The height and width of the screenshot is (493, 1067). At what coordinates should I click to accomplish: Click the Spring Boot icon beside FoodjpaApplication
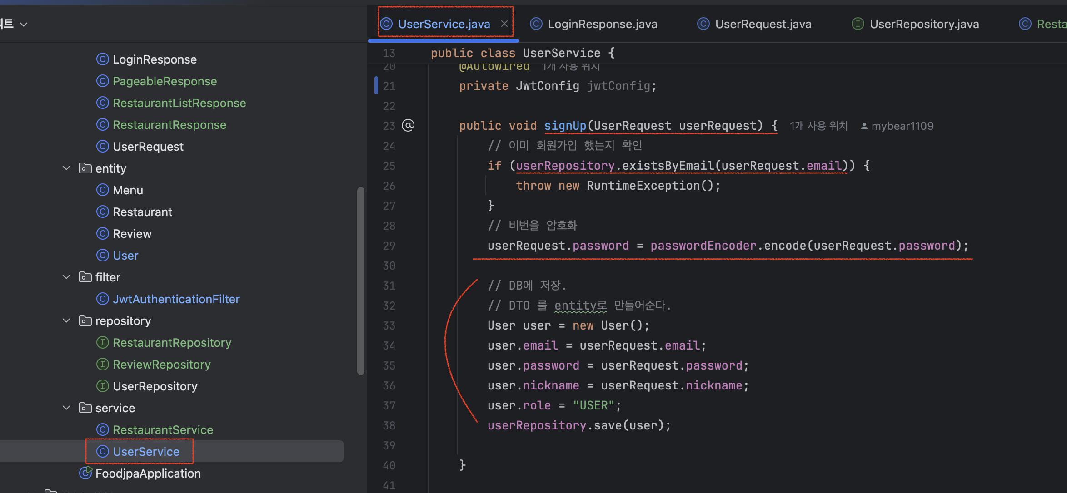click(85, 473)
